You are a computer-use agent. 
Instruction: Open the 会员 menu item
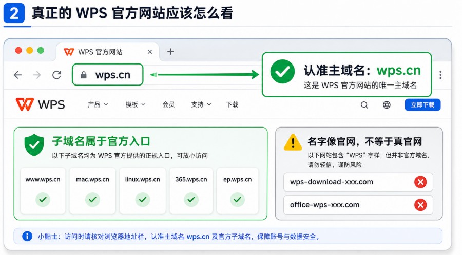tap(168, 104)
